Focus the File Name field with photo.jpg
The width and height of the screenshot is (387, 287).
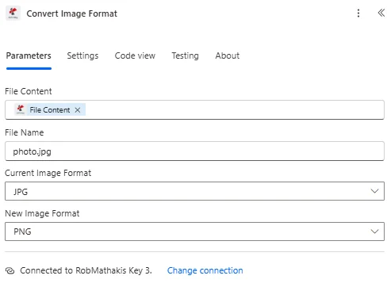pos(194,151)
